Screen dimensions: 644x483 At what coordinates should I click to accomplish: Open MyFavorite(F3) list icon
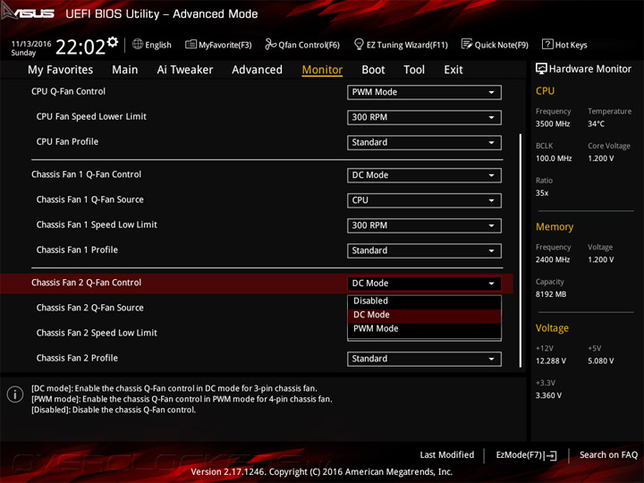coord(191,44)
